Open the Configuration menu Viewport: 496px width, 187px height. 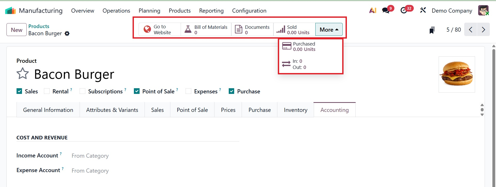coord(249,11)
